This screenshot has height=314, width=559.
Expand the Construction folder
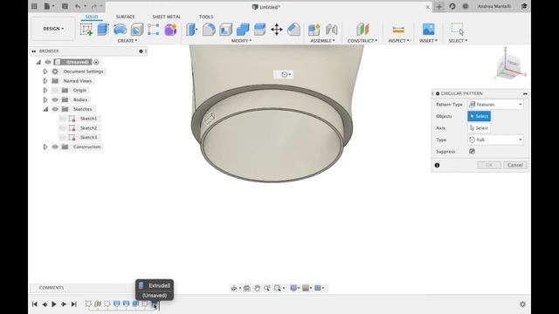[x=45, y=147]
